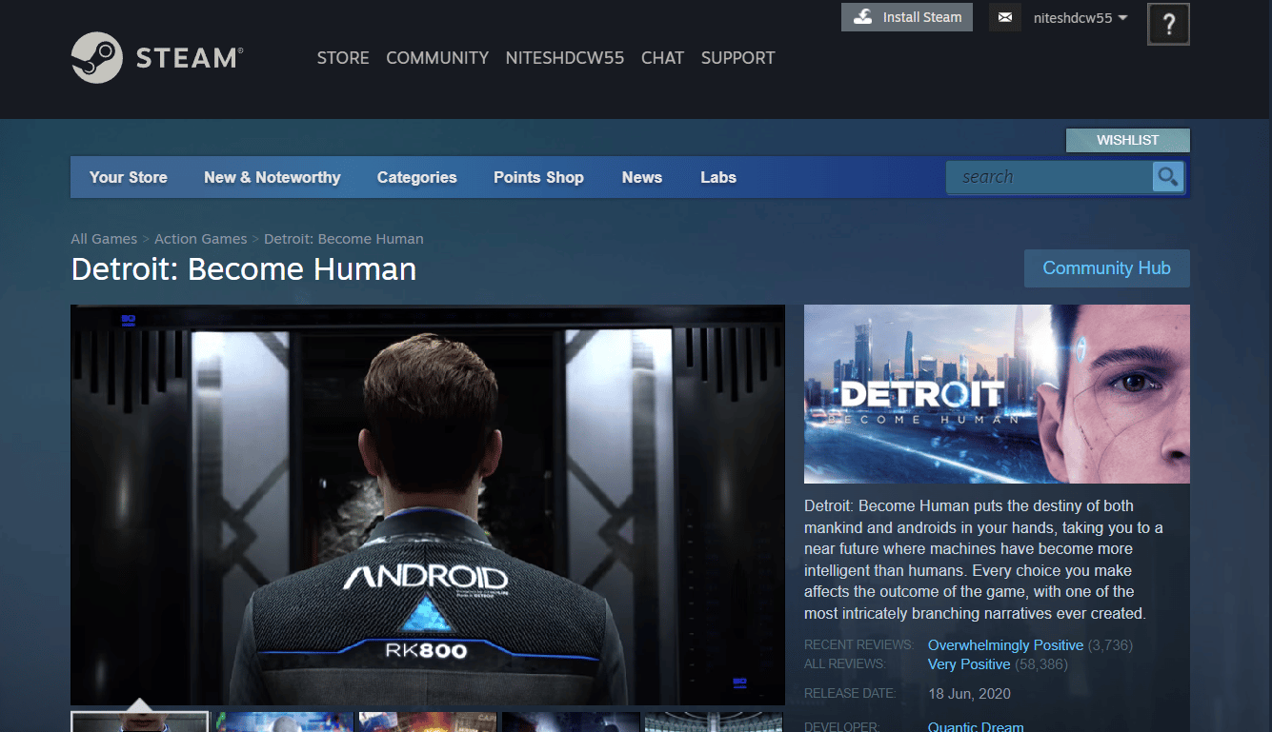Image resolution: width=1272 pixels, height=732 pixels.
Task: Follow the All Games breadcrumb link
Action: pos(104,239)
